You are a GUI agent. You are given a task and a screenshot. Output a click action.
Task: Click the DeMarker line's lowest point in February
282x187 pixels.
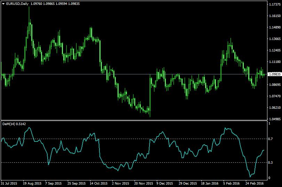250,177
